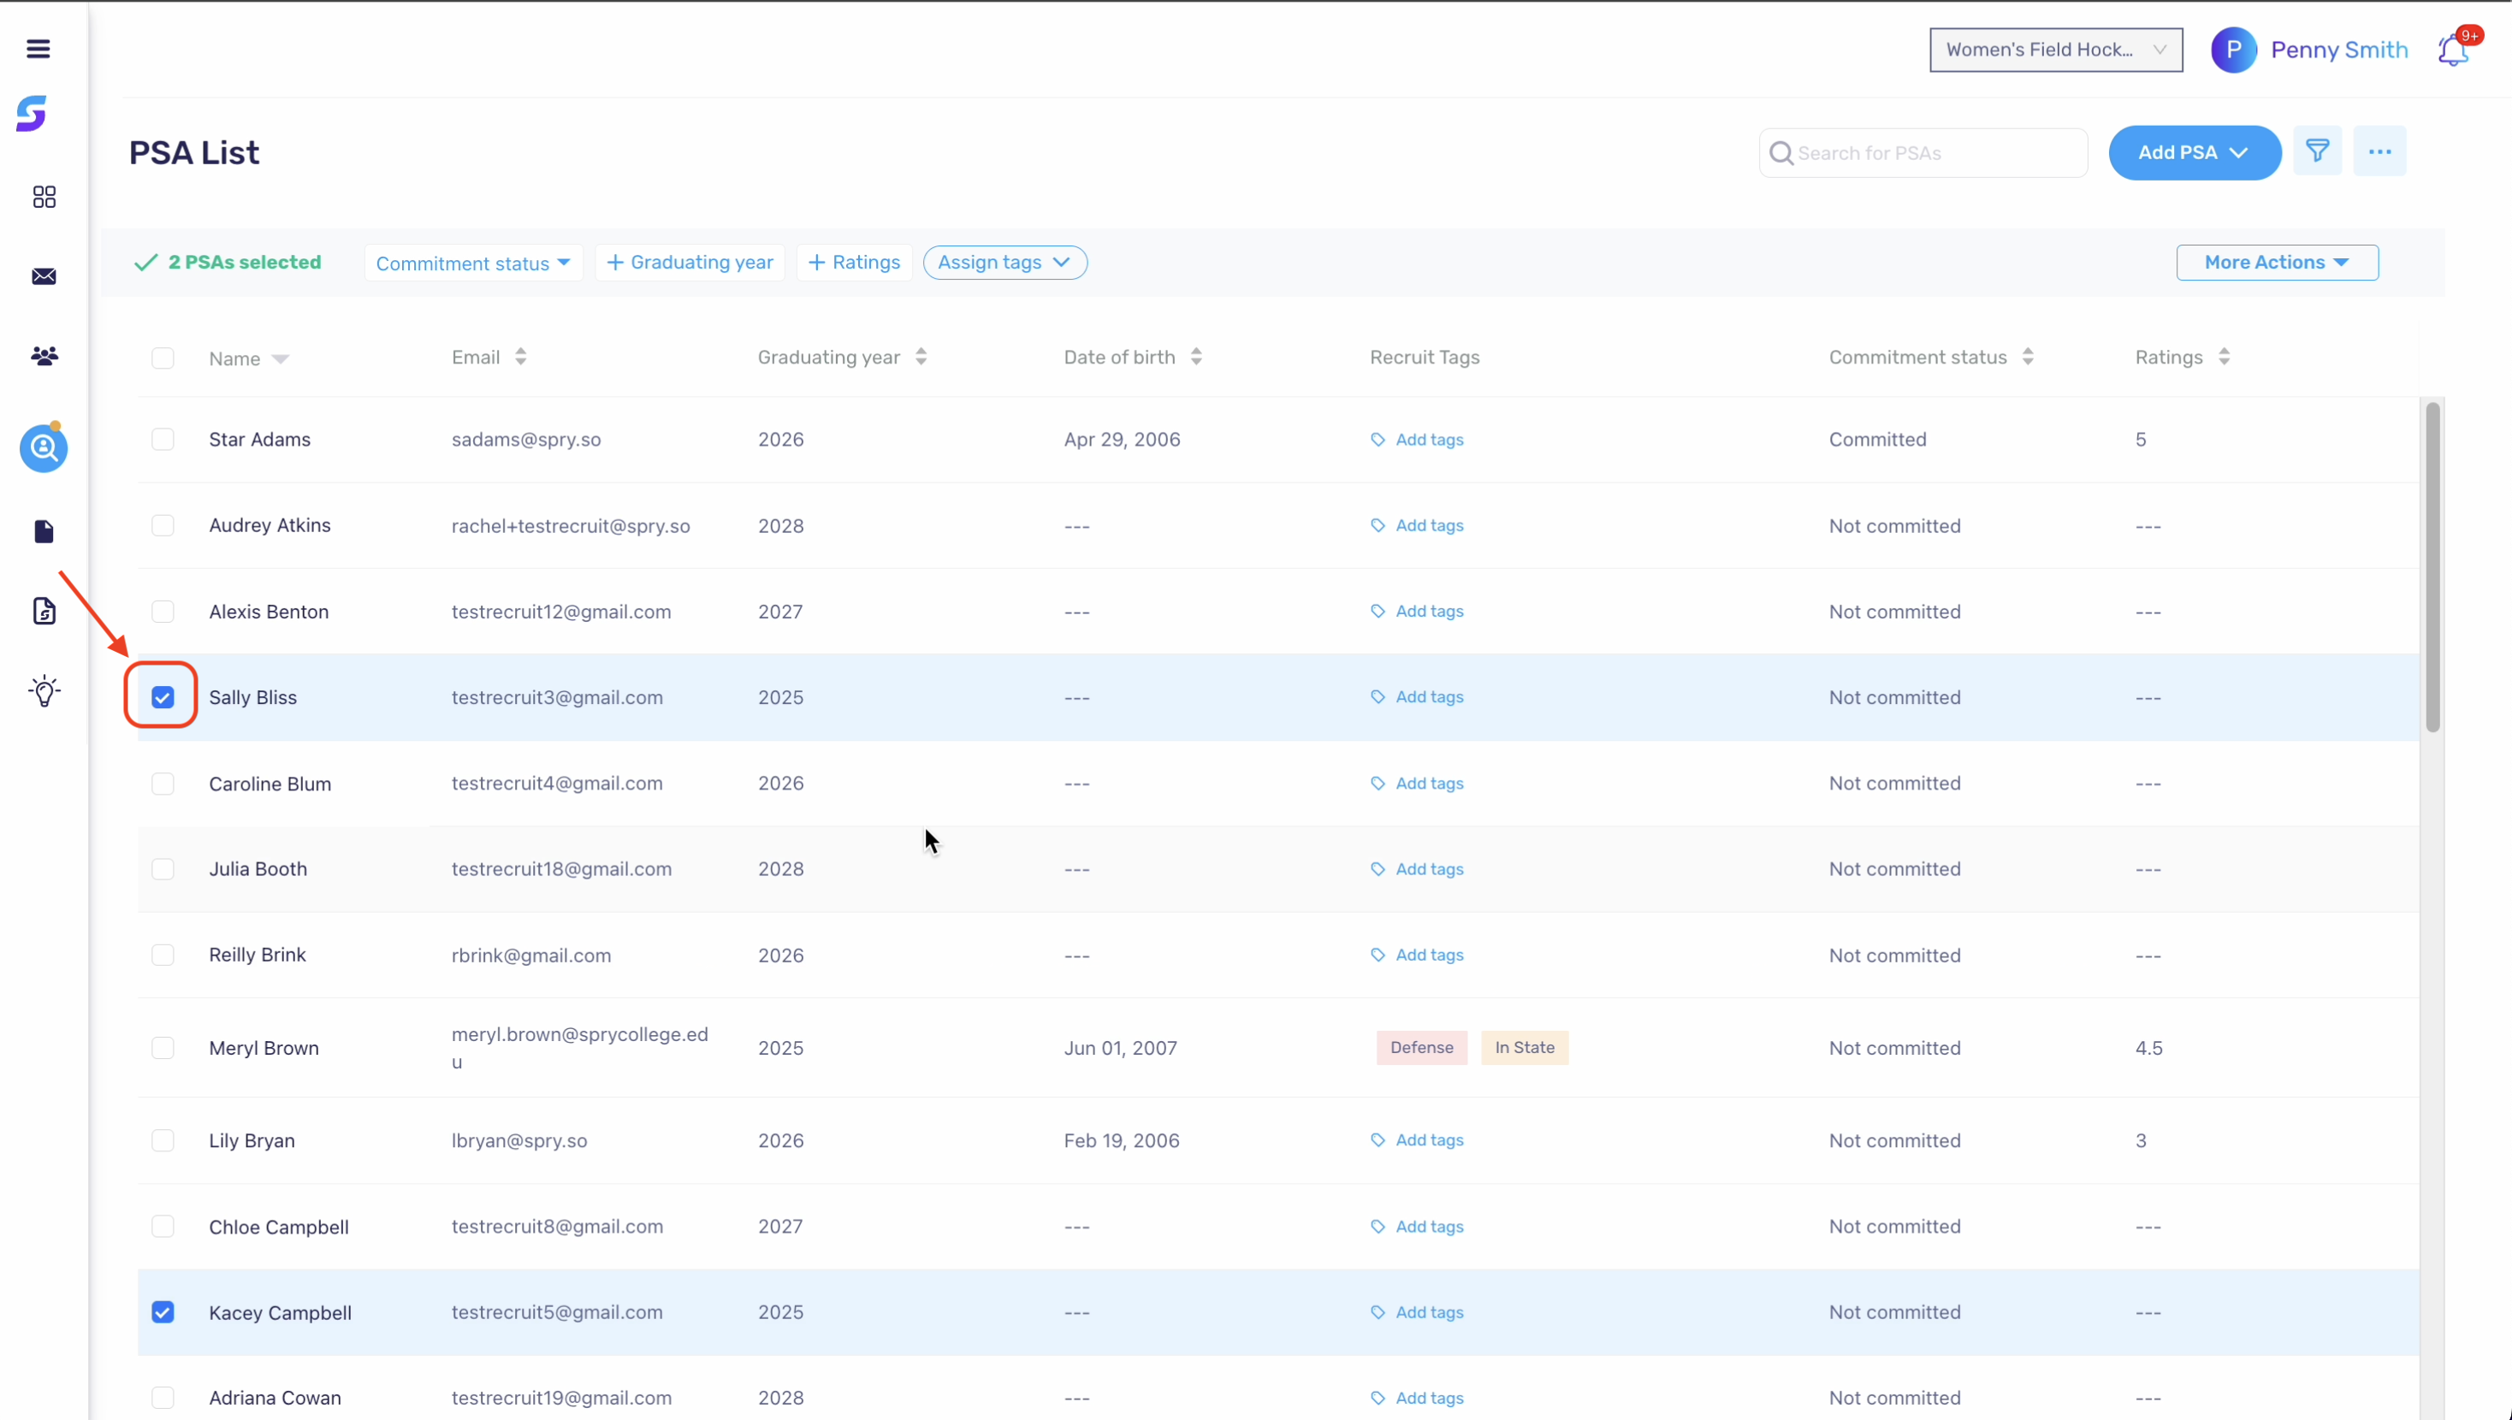Add tags for Star Adams
2512x1420 pixels.
(1417, 440)
